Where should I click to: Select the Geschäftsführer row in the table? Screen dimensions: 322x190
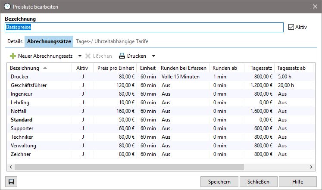click(161, 85)
